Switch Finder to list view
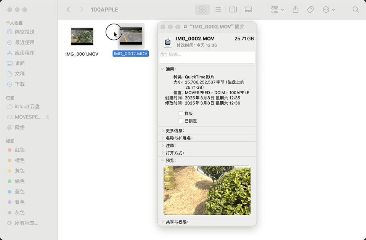Screen dimensions: 366x240 click(x=218, y=10)
